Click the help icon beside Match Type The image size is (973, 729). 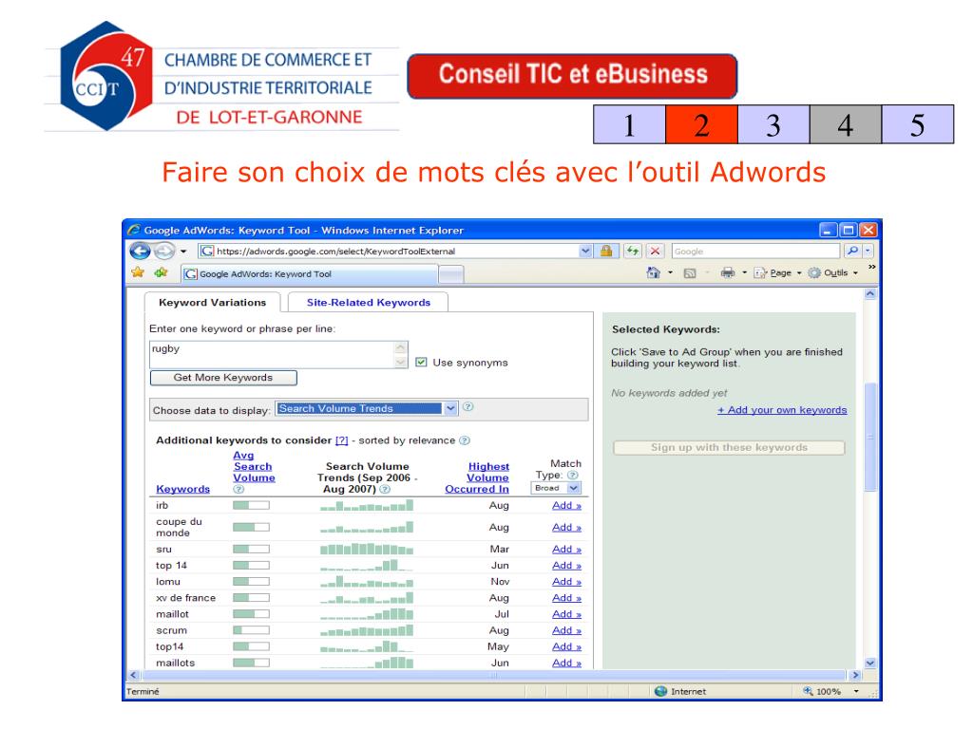(573, 475)
